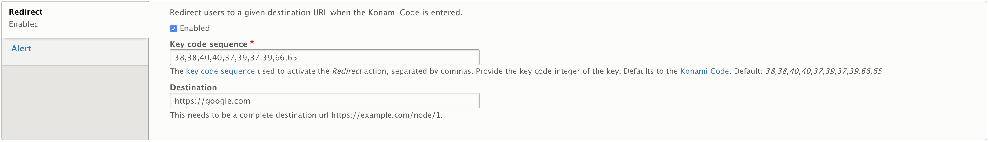Follow the Konami Code link
This screenshot has width=989, height=142.
pos(704,71)
